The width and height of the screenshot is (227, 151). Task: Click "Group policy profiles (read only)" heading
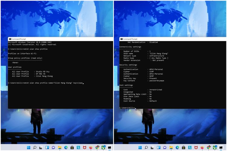click(25, 58)
